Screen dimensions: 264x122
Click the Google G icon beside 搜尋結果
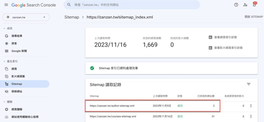pos(6,36)
